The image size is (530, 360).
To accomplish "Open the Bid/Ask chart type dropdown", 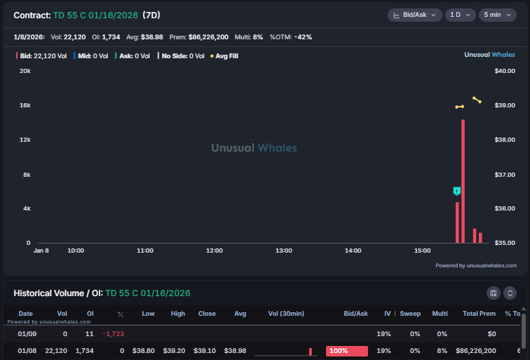I will click(x=415, y=15).
